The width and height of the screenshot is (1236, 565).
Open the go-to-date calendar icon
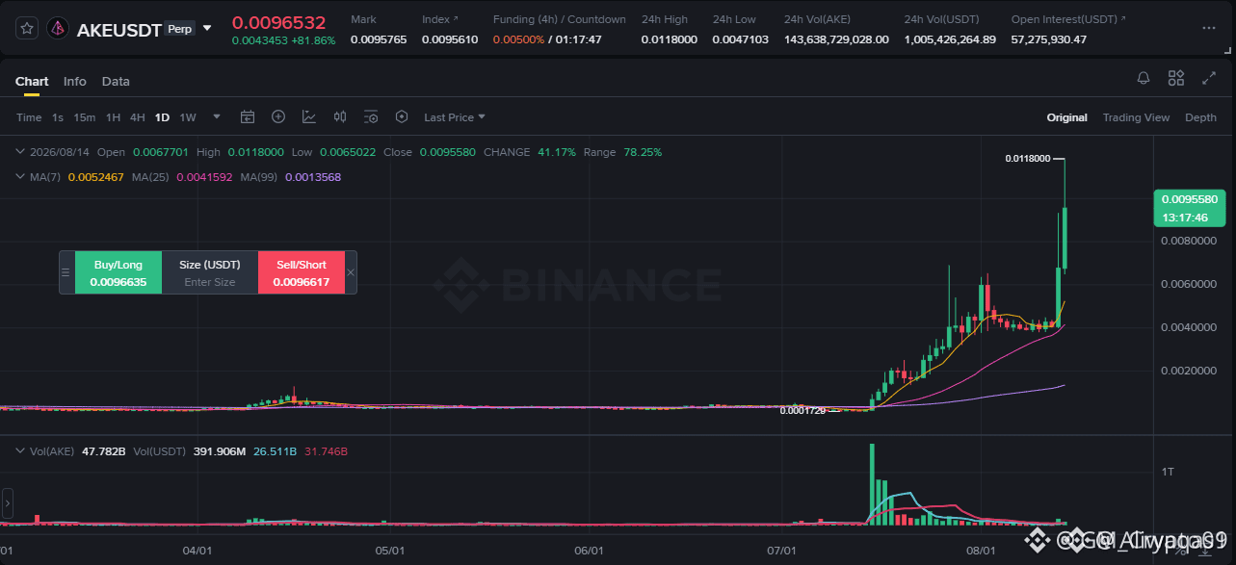tap(248, 117)
